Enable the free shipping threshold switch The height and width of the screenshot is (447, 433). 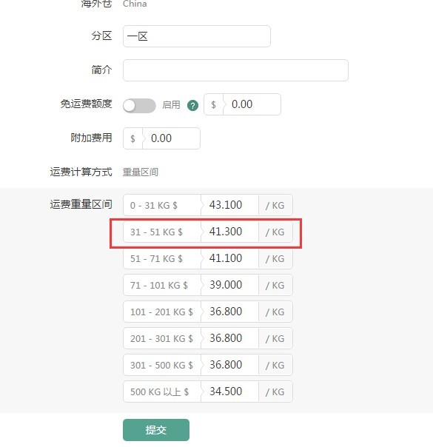click(x=139, y=106)
